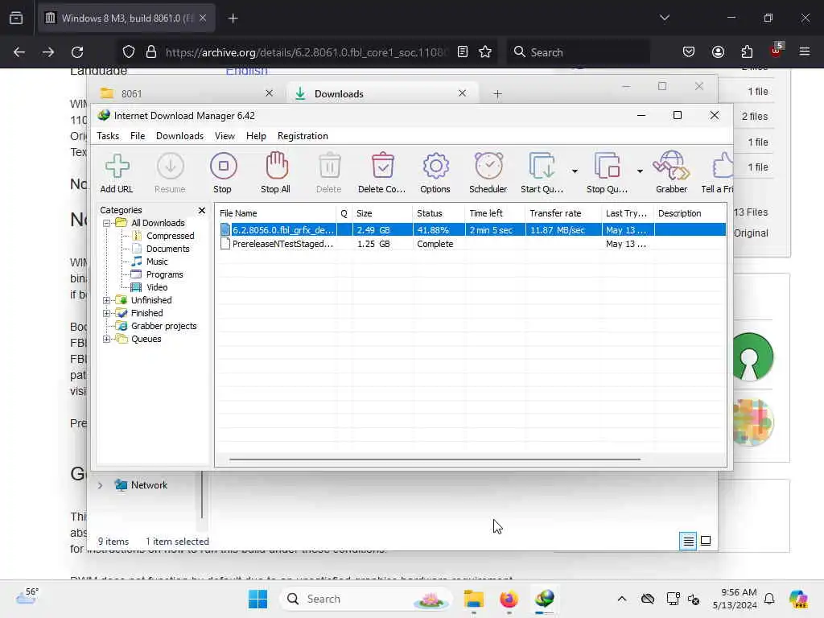Click the horizontal scrollbar in download list
The height and width of the screenshot is (618, 824).
coord(435,459)
